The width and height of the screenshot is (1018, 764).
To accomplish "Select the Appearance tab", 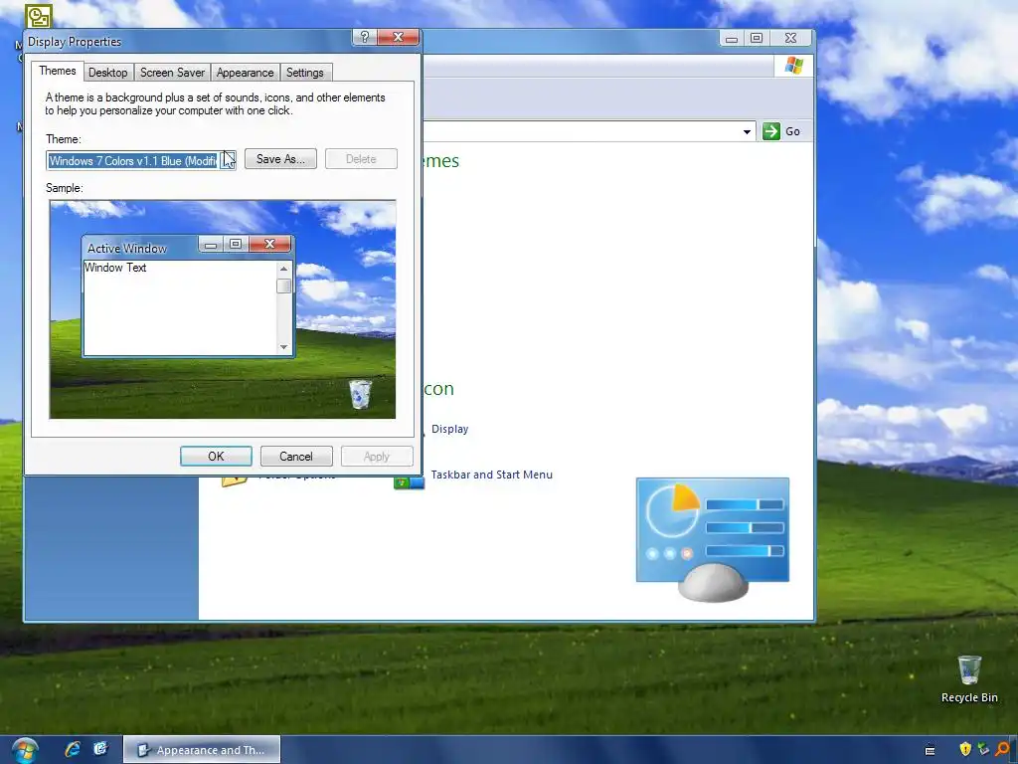I will click(x=245, y=72).
